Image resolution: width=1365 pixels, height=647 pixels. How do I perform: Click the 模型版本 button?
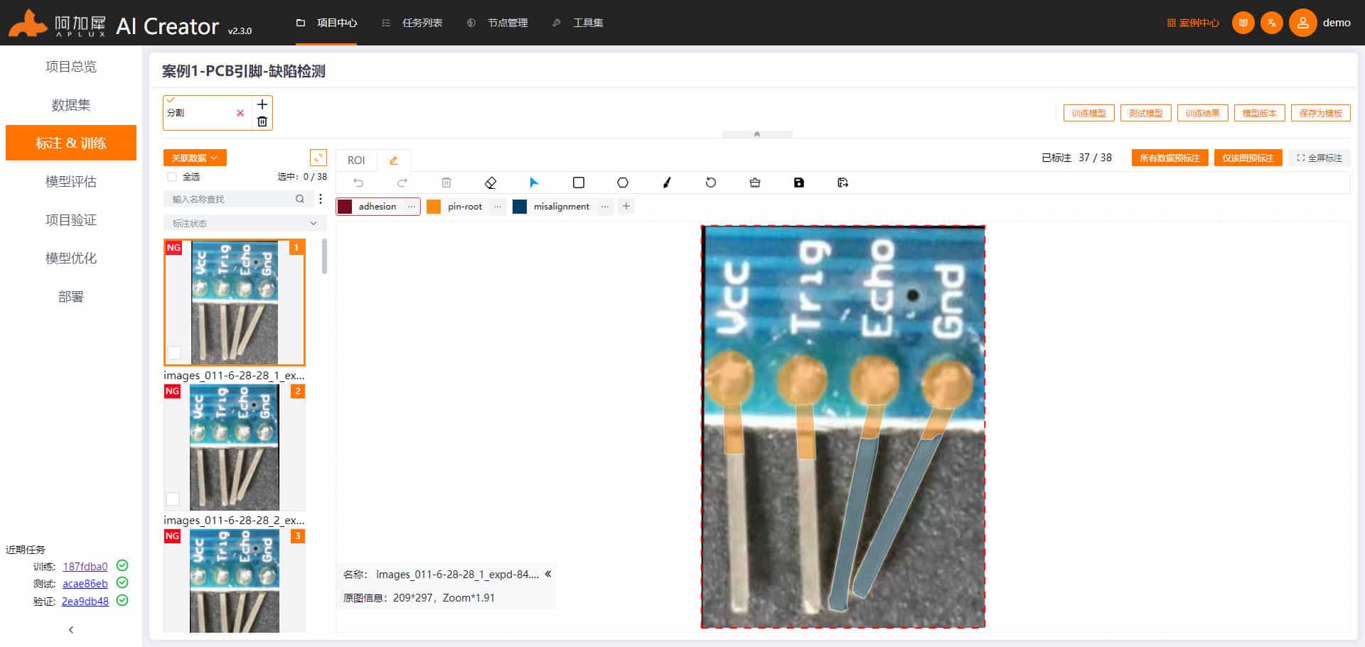click(x=1259, y=113)
